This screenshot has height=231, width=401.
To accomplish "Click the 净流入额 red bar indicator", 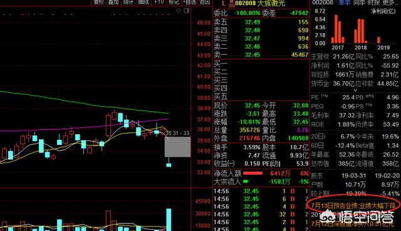I will pos(253,174).
